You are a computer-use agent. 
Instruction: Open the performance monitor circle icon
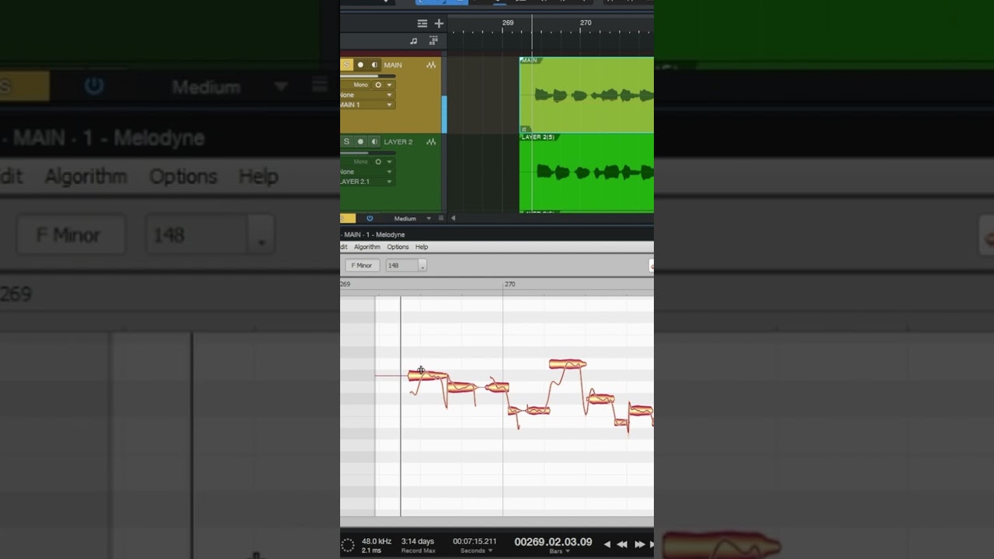[348, 545]
